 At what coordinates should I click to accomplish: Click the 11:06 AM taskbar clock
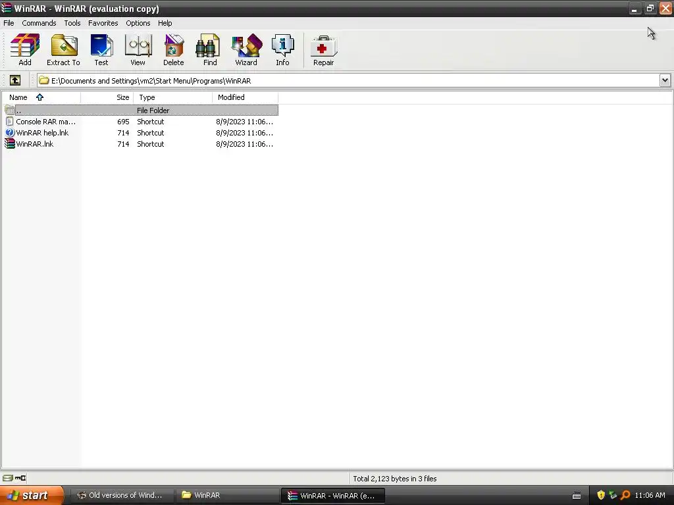[x=650, y=495]
